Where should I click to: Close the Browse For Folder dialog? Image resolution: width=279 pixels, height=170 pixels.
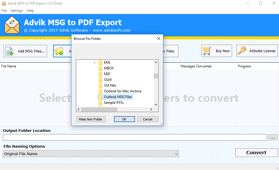(158, 39)
